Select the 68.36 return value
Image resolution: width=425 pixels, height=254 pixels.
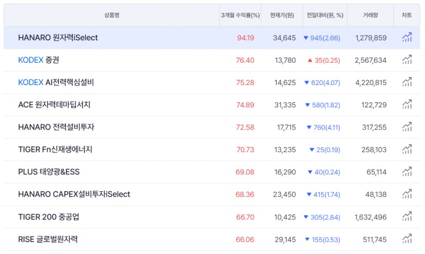[245, 194]
